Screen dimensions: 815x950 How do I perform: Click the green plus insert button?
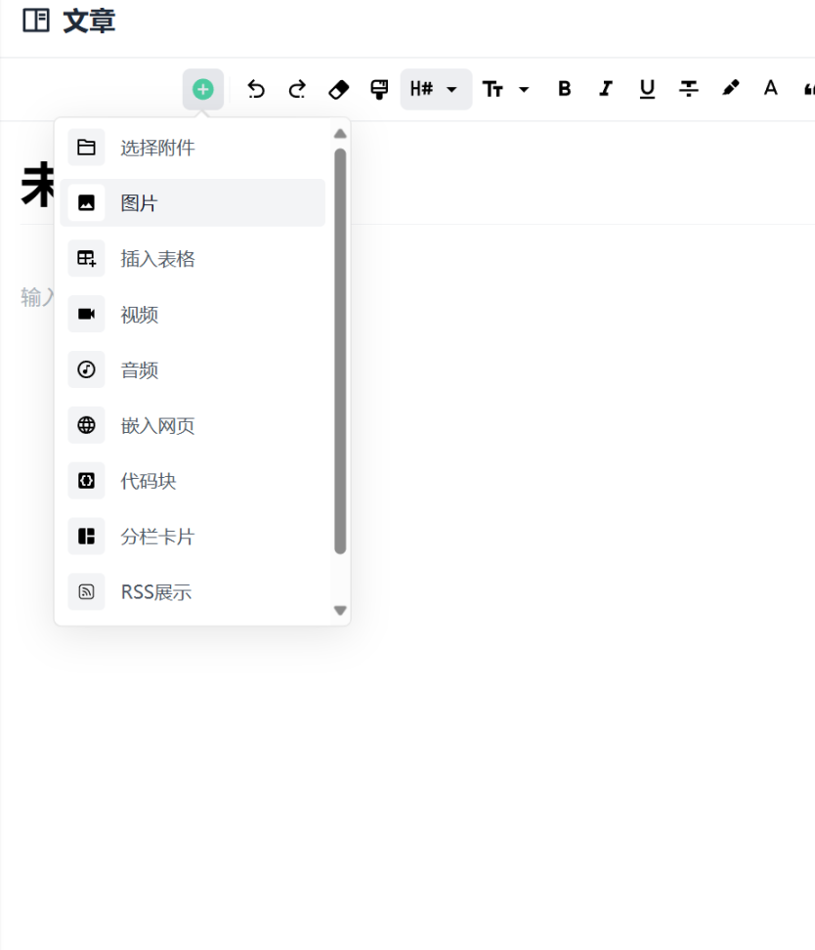202,90
